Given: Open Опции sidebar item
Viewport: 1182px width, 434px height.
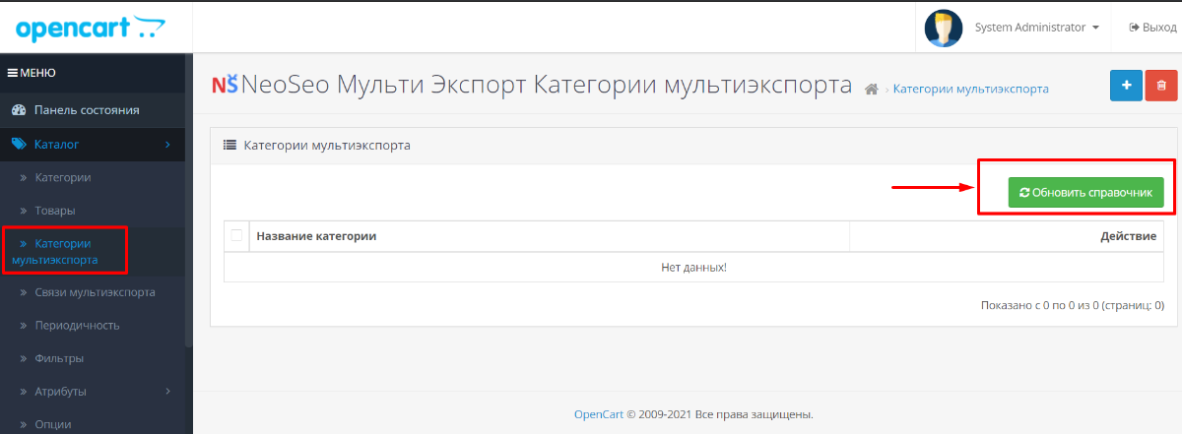Looking at the screenshot, I should (x=55, y=425).
